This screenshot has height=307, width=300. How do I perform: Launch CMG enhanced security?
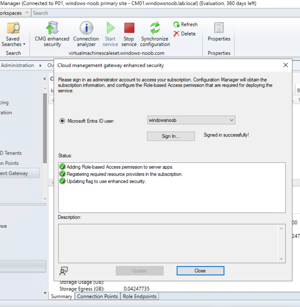[52, 34]
